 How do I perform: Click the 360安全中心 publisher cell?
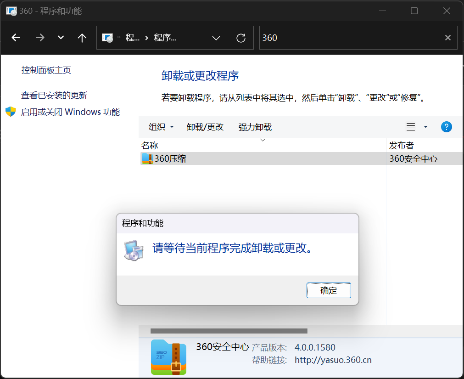coord(413,158)
